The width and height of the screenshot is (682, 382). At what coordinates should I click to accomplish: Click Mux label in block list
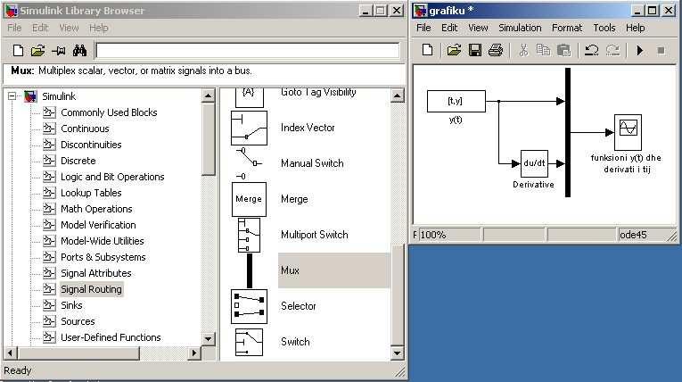click(290, 270)
